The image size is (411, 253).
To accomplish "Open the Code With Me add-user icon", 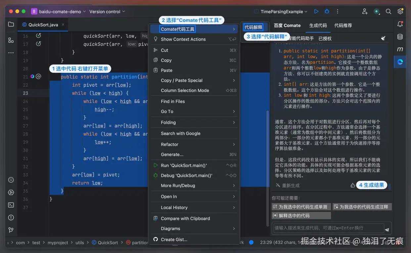I will 365,11.
